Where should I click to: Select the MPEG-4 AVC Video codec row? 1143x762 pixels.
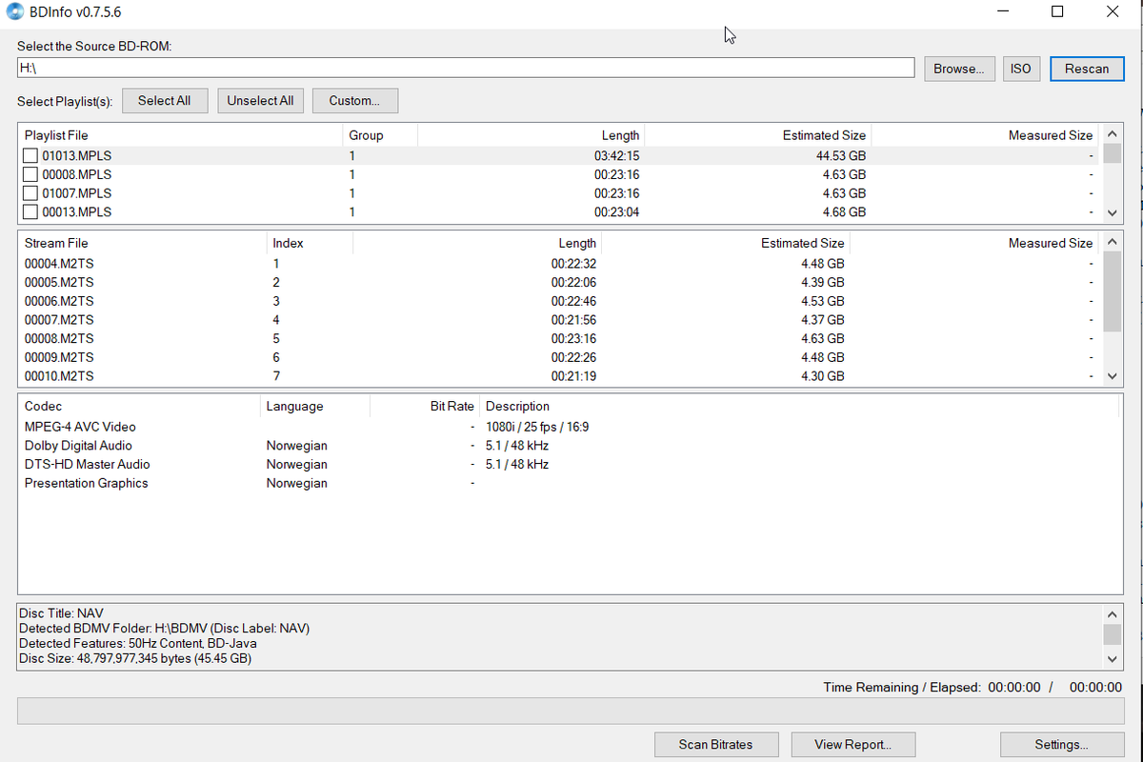[570, 427]
